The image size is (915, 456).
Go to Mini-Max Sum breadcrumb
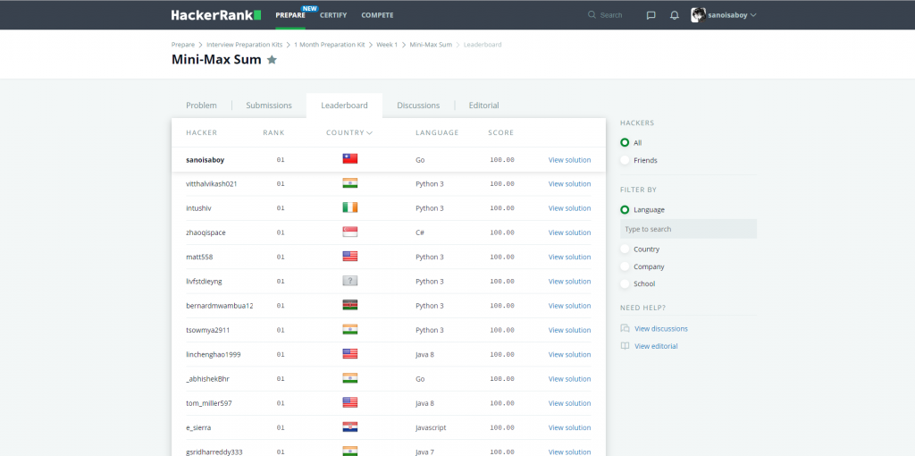(x=431, y=45)
